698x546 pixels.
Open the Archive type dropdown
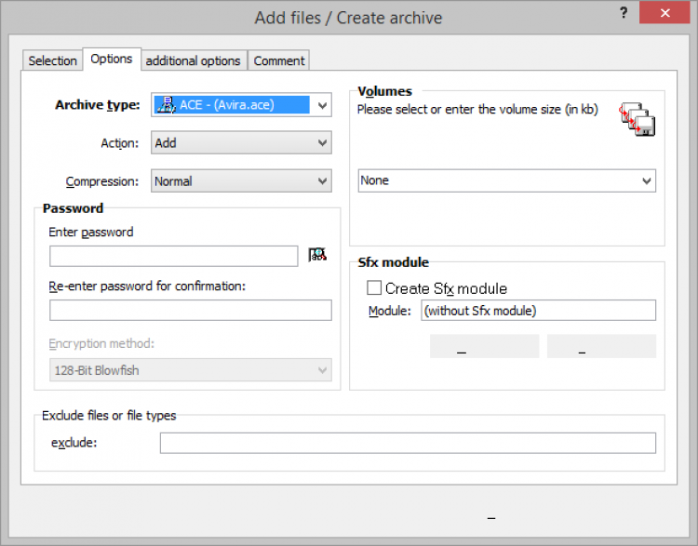[x=322, y=105]
